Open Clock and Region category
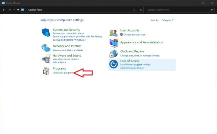Image resolution: width=217 pixels, height=134 pixels. [x=132, y=51]
